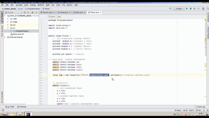The width and height of the screenshot is (209, 118).
Task: Open the Build menu
Action: (x=48, y=5)
